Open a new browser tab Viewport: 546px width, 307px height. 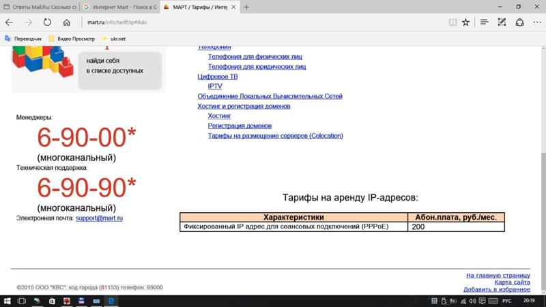[246, 7]
